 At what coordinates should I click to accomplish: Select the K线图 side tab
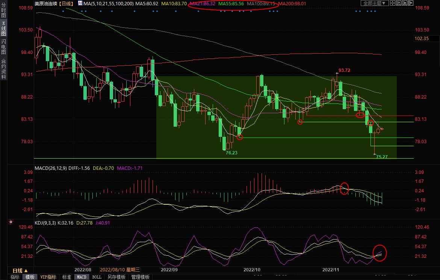(3, 31)
